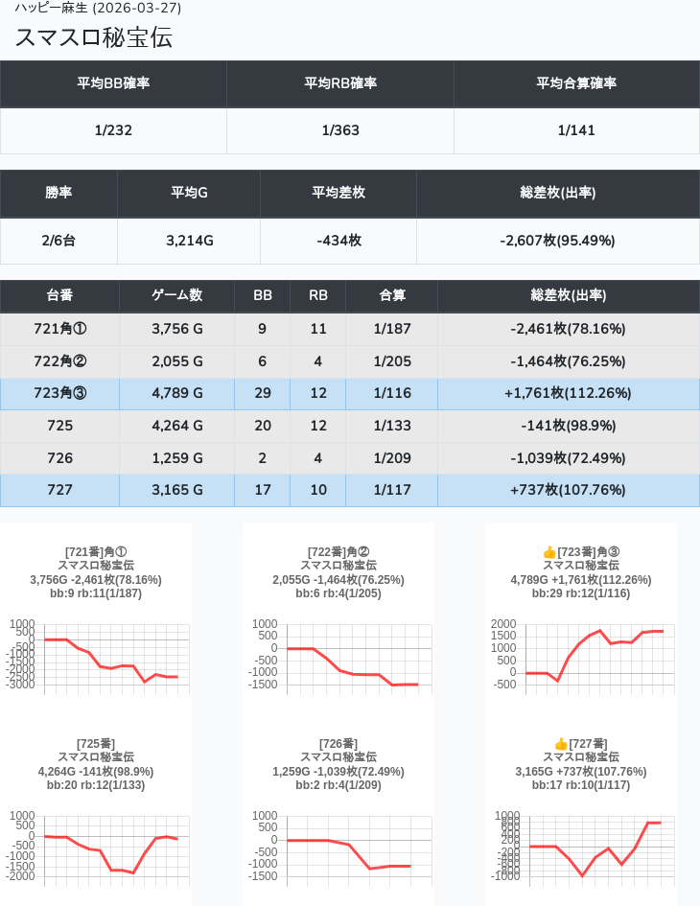Sort by the ゲーム数 column header
The width and height of the screenshot is (700, 906).
[x=176, y=296]
